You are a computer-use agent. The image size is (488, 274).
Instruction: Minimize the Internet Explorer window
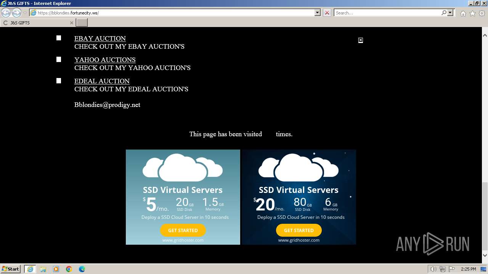point(471,3)
